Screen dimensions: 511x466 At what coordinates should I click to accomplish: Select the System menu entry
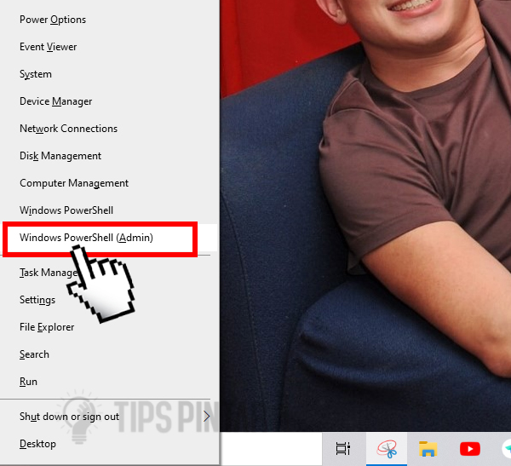tap(109, 74)
